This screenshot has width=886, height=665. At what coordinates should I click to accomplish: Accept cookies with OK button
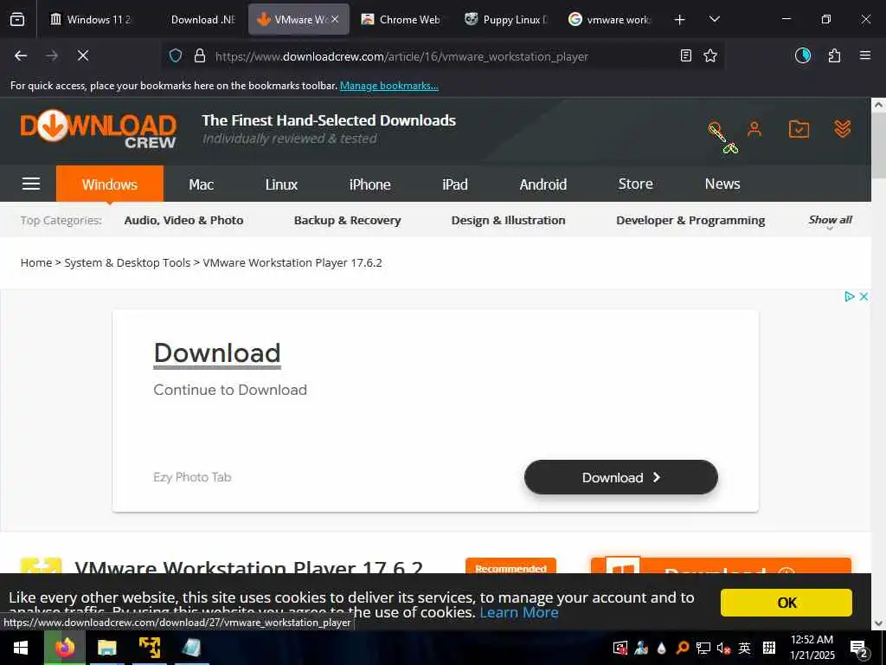tap(786, 603)
